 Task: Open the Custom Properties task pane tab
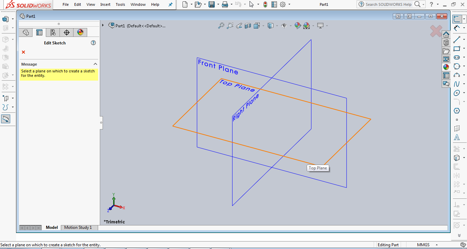446,75
